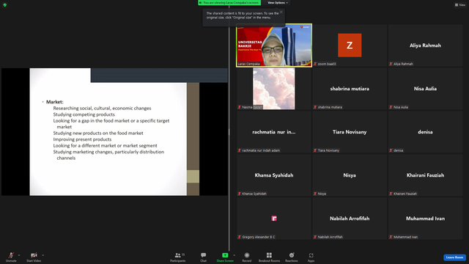Click 'Studying competing products' line on slide
This screenshot has width=469, height=264.
tap(84, 114)
